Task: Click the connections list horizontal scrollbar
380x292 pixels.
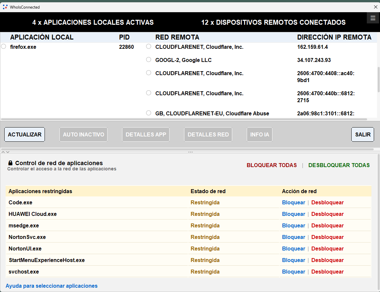Action: [x=184, y=119]
